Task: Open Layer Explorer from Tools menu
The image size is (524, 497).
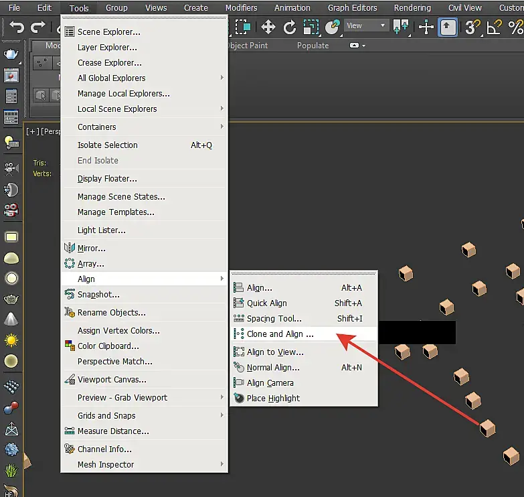Action: 145,47
